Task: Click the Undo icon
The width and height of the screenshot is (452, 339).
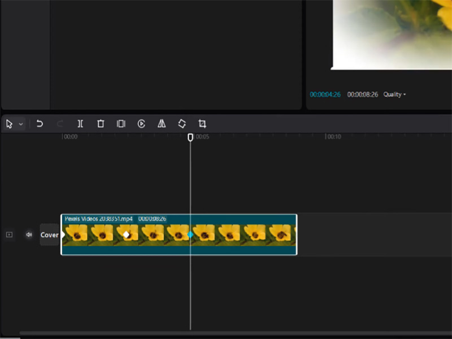Action: coord(40,124)
